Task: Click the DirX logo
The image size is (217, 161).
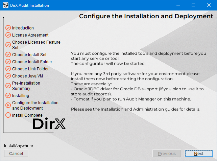Action: (x=49, y=124)
